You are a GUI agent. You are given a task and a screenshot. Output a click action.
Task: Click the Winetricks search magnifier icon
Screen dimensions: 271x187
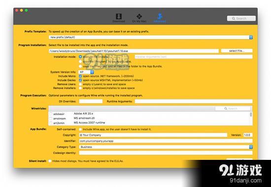[x=226, y=109]
